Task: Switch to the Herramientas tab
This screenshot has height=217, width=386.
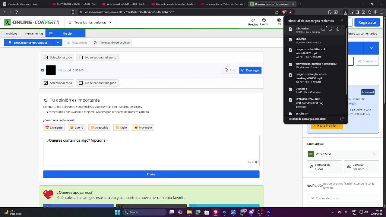Action: pyautogui.click(x=34, y=33)
